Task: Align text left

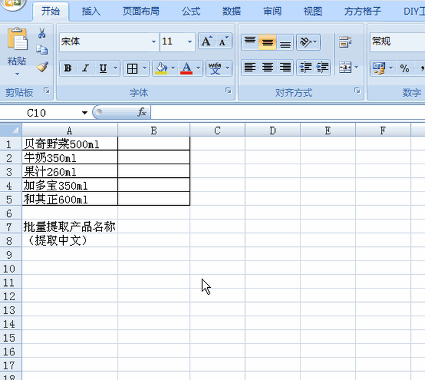Action: [250, 67]
